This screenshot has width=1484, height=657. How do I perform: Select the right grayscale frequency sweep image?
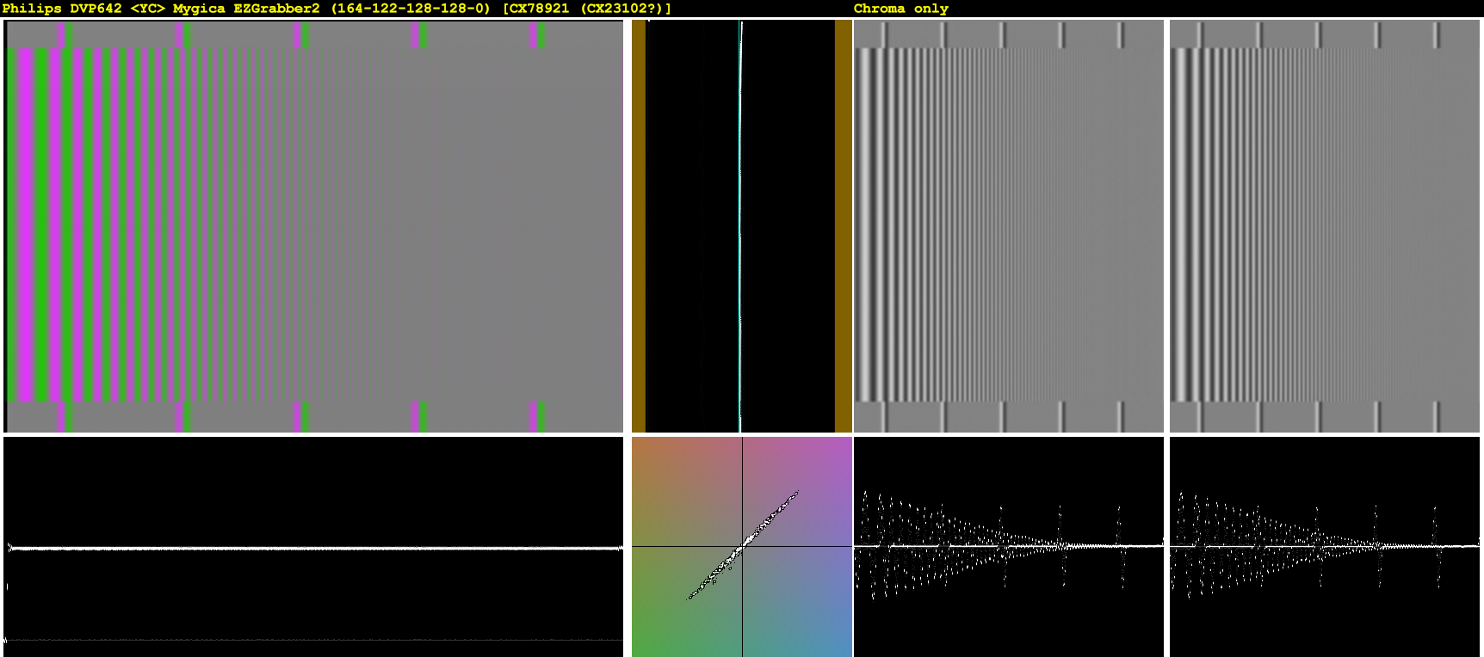tap(1325, 226)
